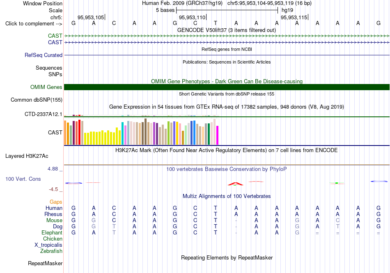Open the RepeatMasker track label
This screenshot has height=273, width=390.
(45, 263)
